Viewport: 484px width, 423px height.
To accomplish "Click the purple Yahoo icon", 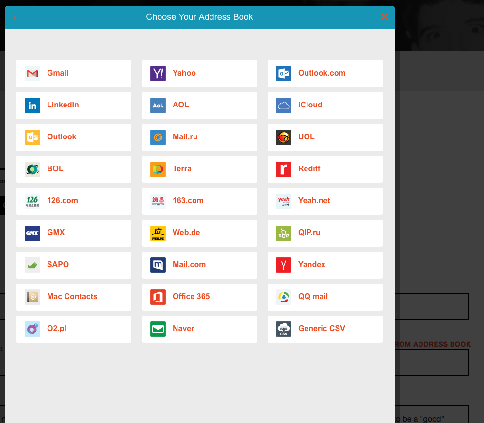I will click(158, 74).
